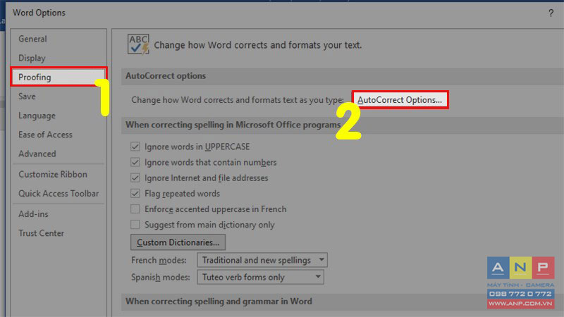Select Customize Ribbon category
The image size is (564, 317).
click(x=53, y=174)
